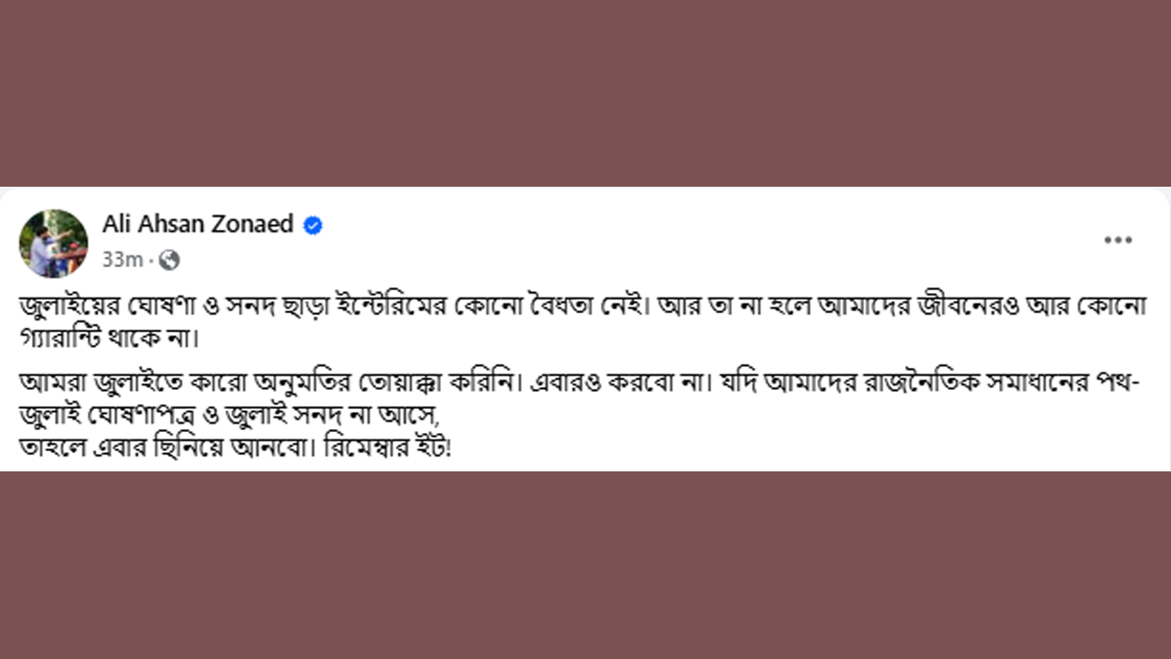Click the globe public-privacy icon
The width and height of the screenshot is (1171, 659).
pyautogui.click(x=168, y=261)
